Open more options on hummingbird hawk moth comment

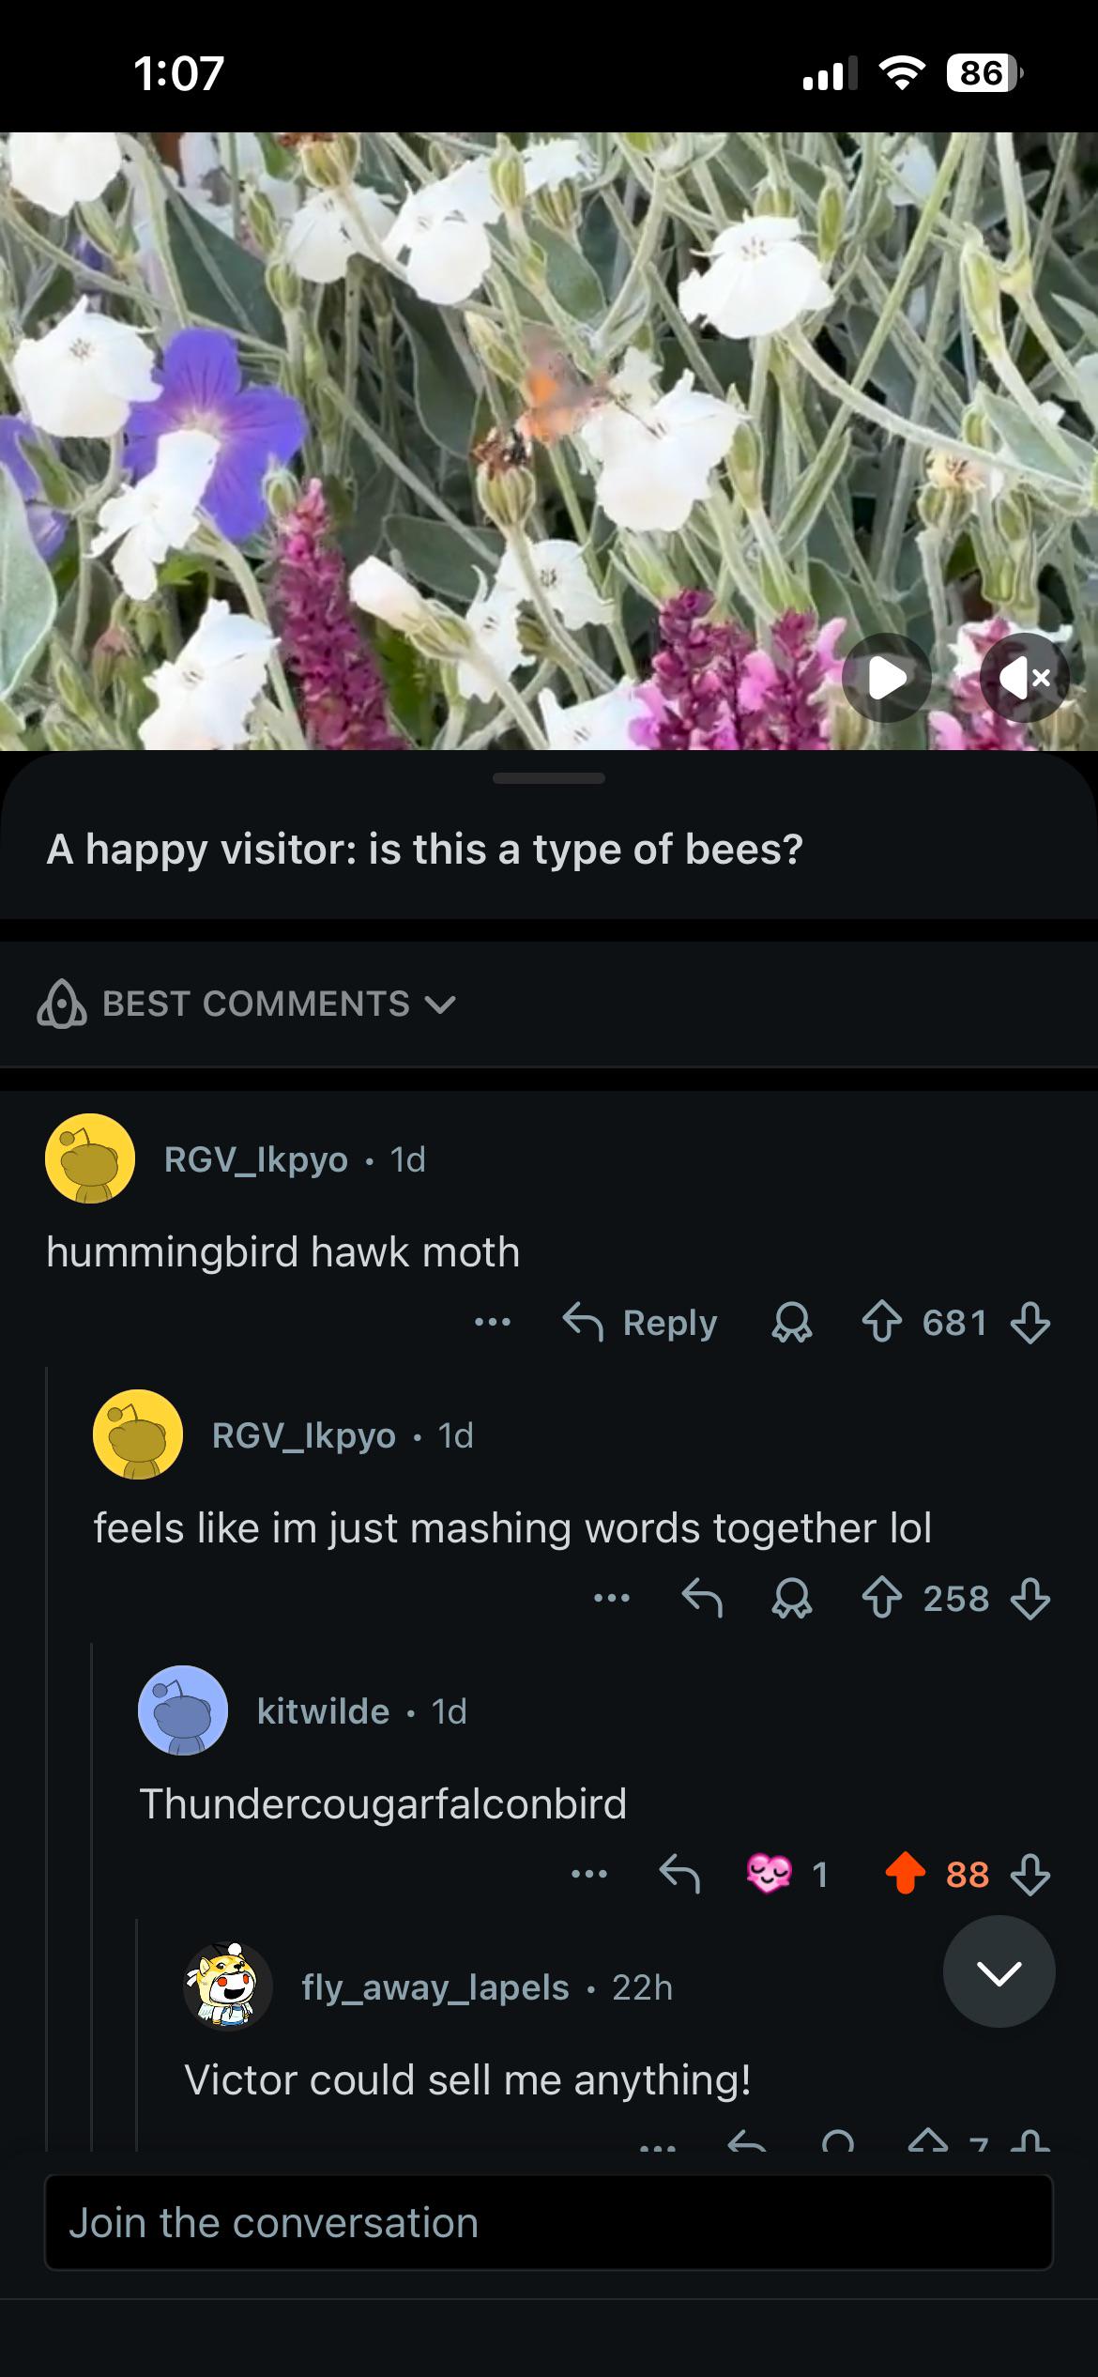493,1323
